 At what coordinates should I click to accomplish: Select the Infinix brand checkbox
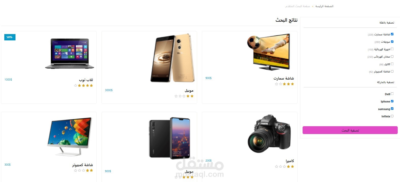tap(392, 116)
